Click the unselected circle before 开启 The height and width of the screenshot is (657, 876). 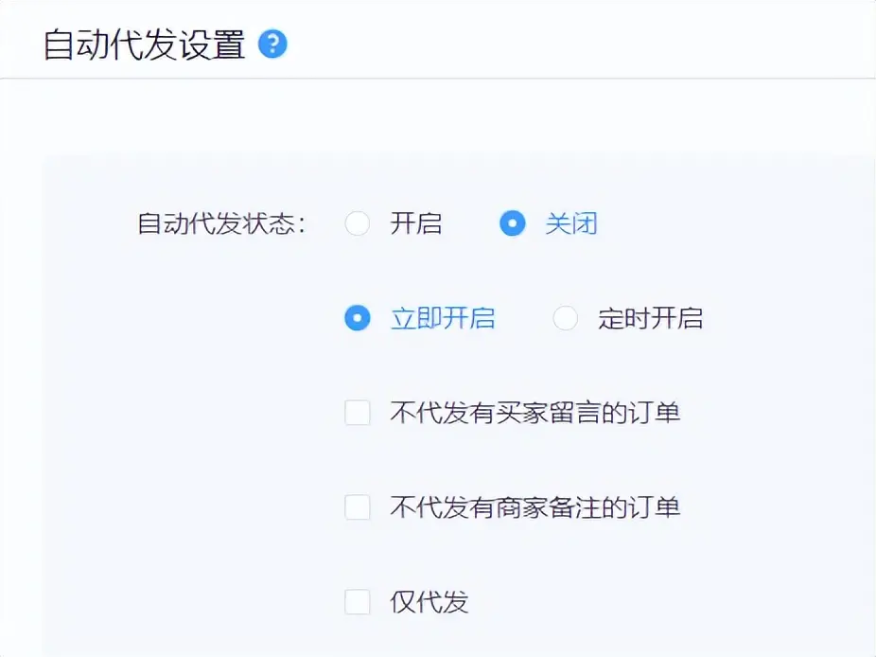coord(358,223)
